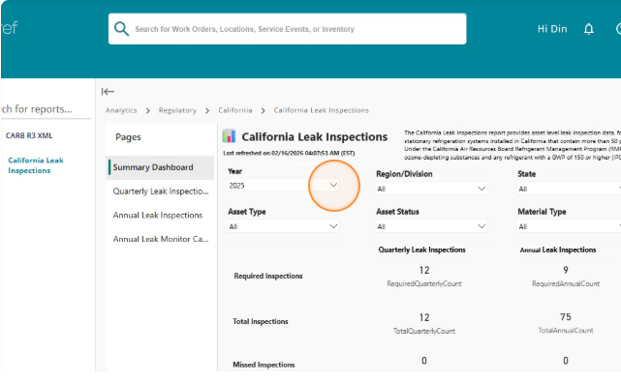Expand the Asset Type dropdown
The image size is (621, 382).
coord(283,226)
